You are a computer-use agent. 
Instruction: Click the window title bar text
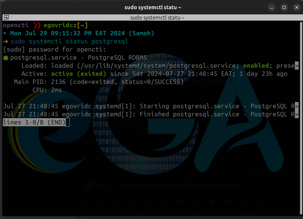[152, 7]
